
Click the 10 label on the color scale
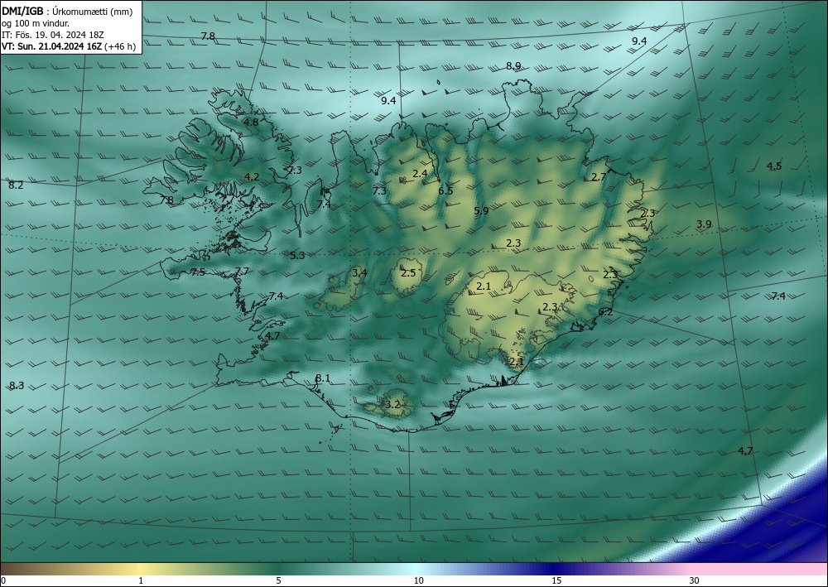point(418,580)
